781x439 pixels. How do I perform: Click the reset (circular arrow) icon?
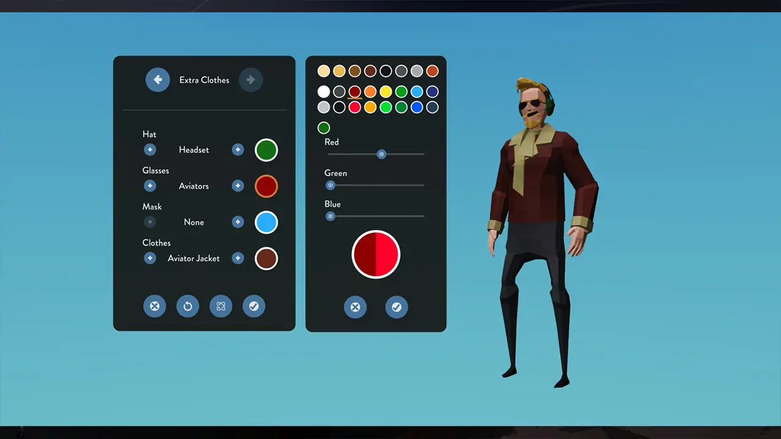(188, 306)
